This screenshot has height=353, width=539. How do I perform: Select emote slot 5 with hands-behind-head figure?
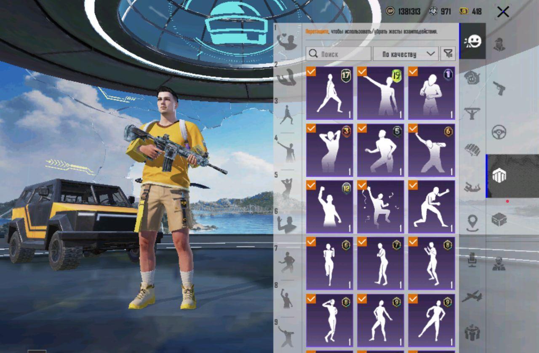(x=287, y=187)
